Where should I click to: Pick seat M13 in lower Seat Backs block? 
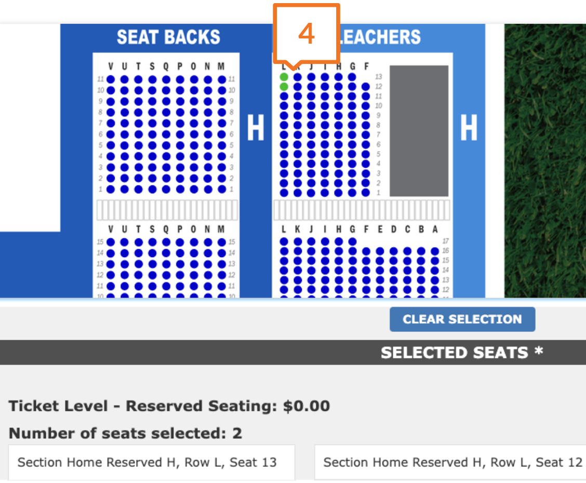[222, 264]
